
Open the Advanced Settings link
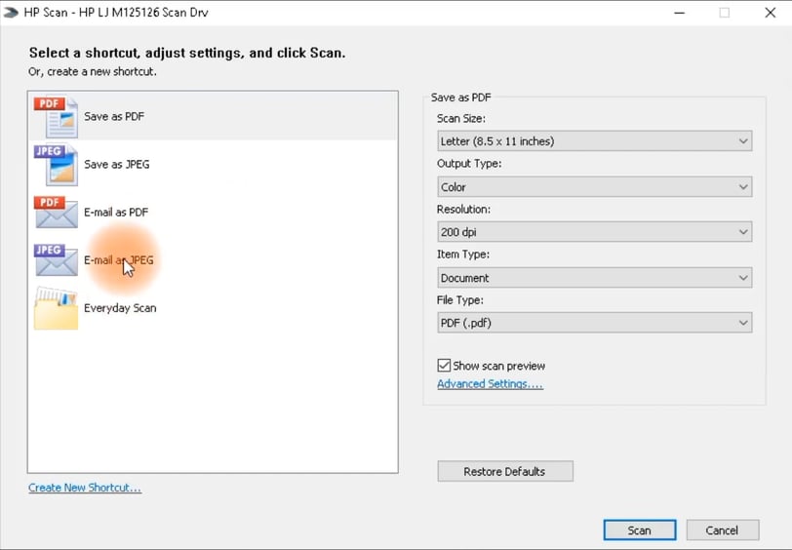pyautogui.click(x=490, y=384)
